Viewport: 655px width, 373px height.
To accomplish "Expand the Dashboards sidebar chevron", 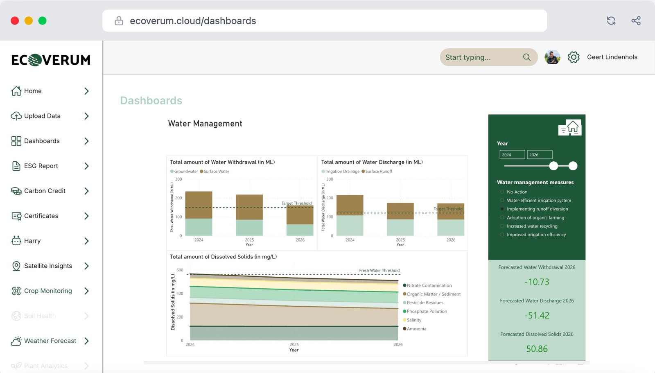I will 86,141.
